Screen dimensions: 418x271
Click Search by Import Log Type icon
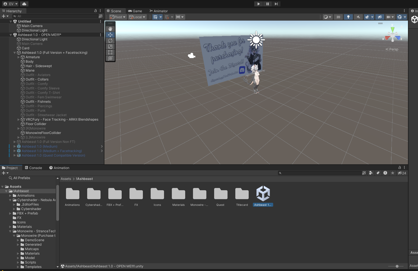coord(385,173)
